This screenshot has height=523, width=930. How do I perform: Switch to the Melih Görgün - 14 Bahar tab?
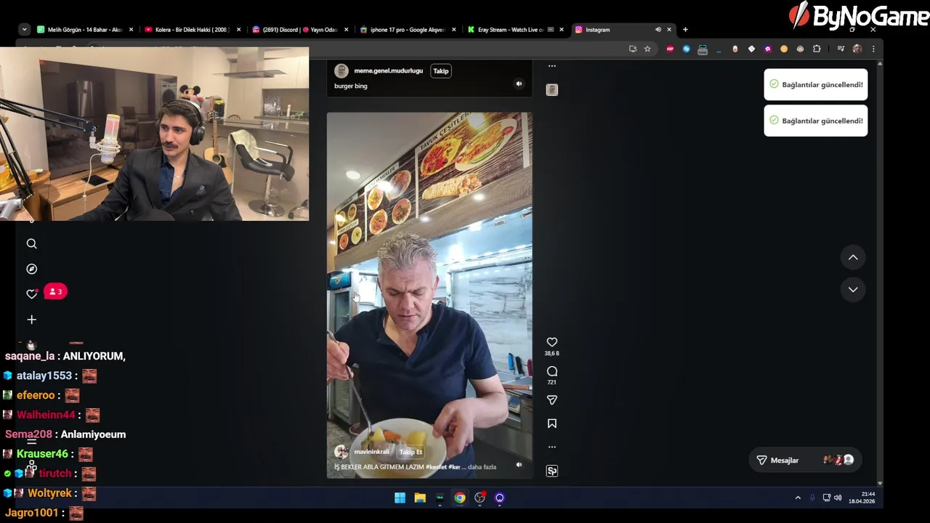point(84,30)
